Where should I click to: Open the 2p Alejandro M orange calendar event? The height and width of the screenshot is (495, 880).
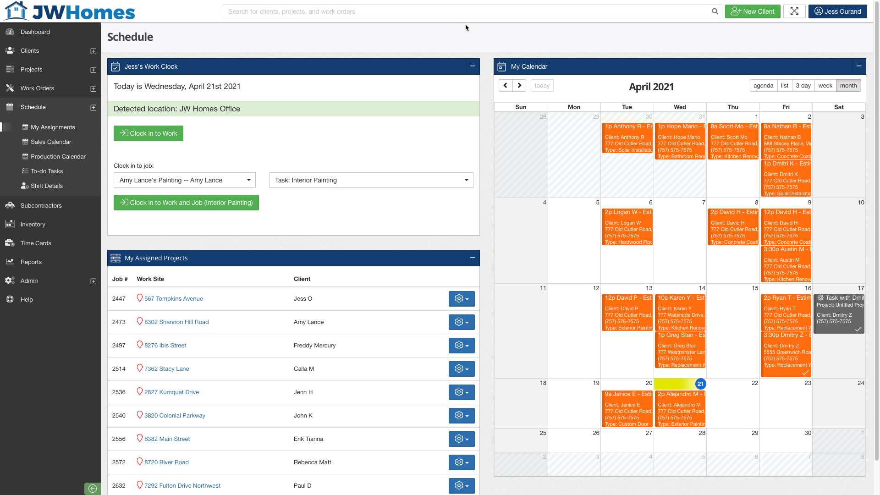(x=680, y=409)
